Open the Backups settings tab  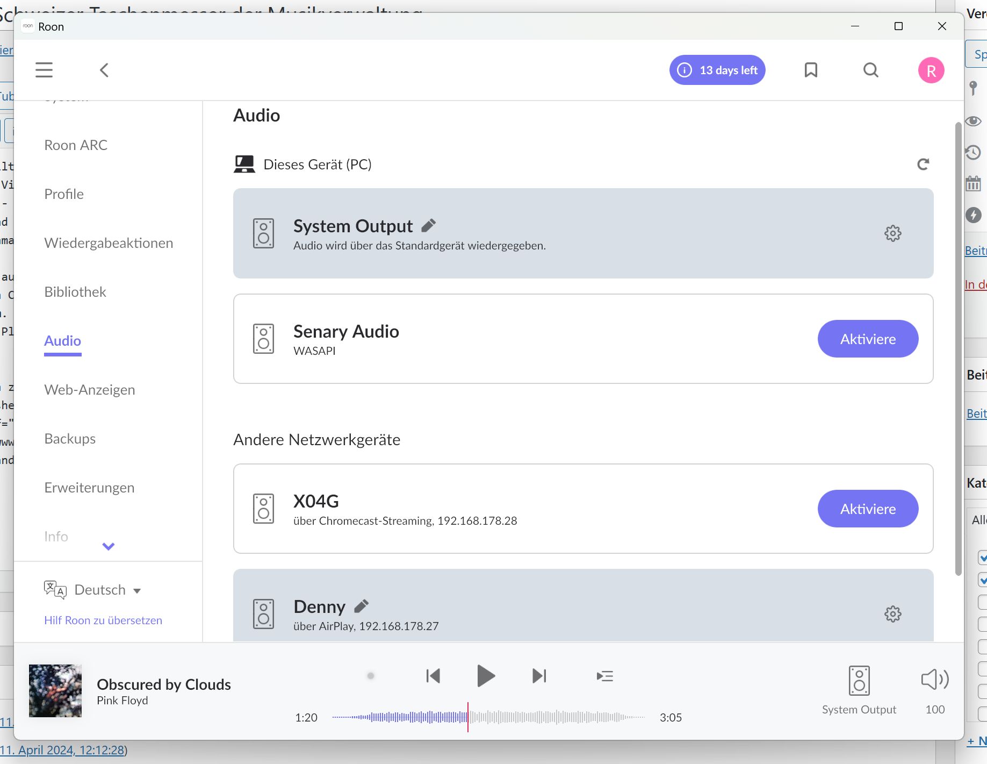70,439
